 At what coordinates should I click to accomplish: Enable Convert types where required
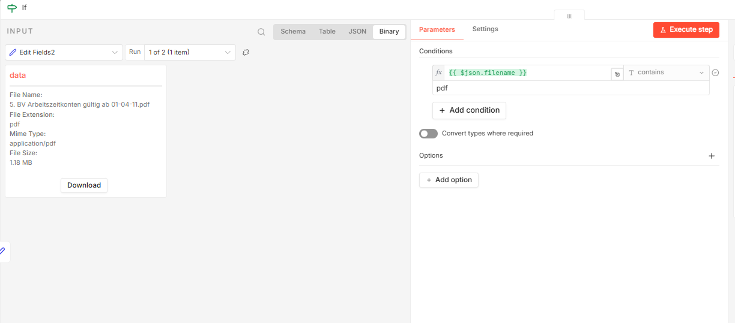pos(428,134)
